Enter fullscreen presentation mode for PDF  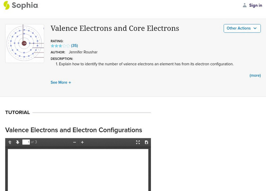[x=138, y=142]
